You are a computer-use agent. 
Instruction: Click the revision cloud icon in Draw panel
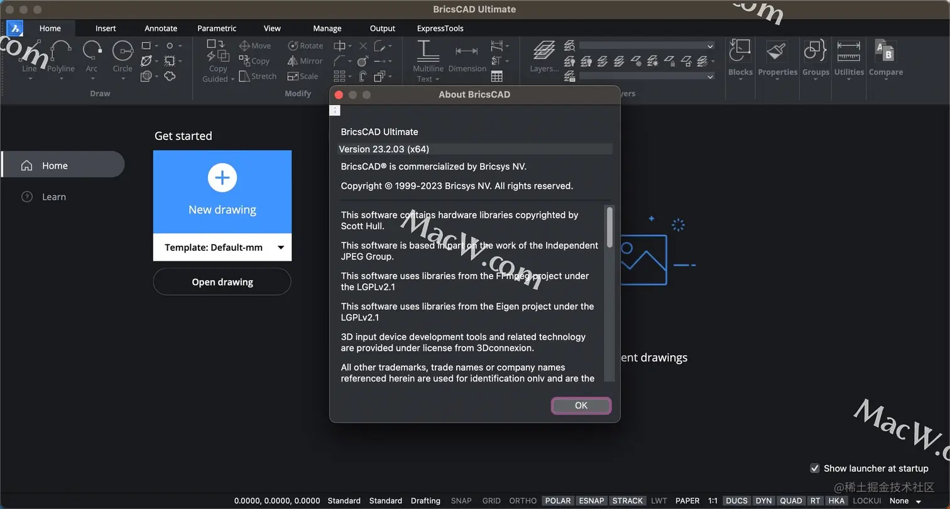point(170,76)
